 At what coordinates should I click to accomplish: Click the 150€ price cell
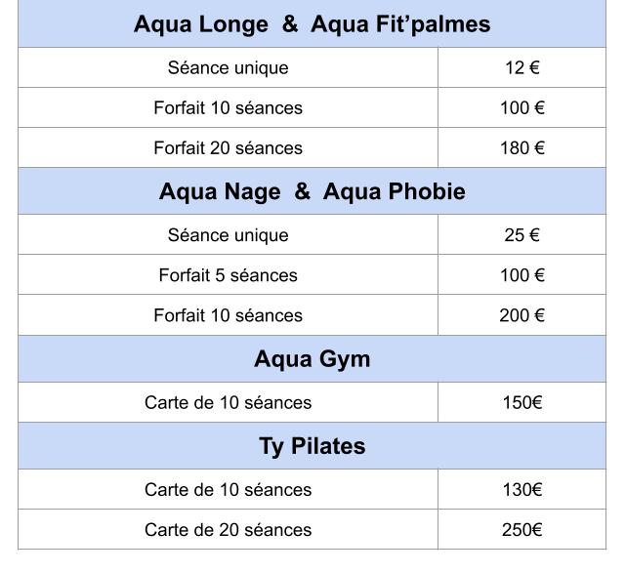tap(522, 402)
